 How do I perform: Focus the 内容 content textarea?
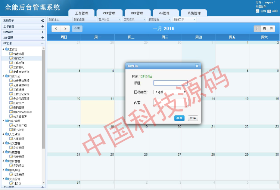click(x=171, y=103)
